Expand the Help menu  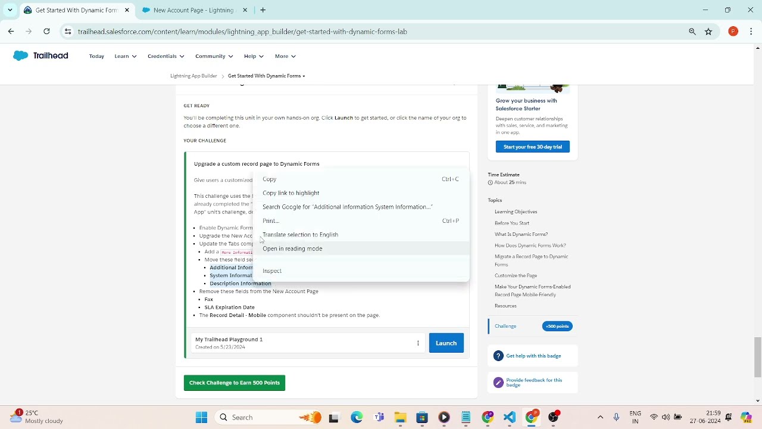[254, 56]
